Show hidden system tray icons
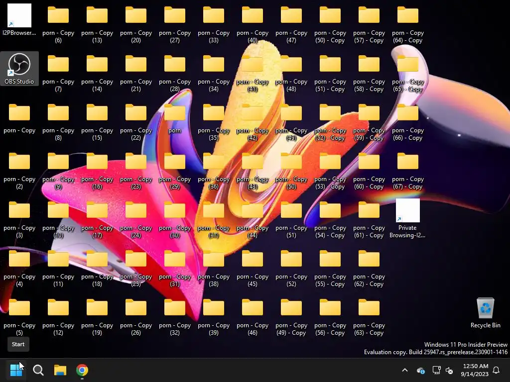The image size is (510, 382). pos(405,370)
